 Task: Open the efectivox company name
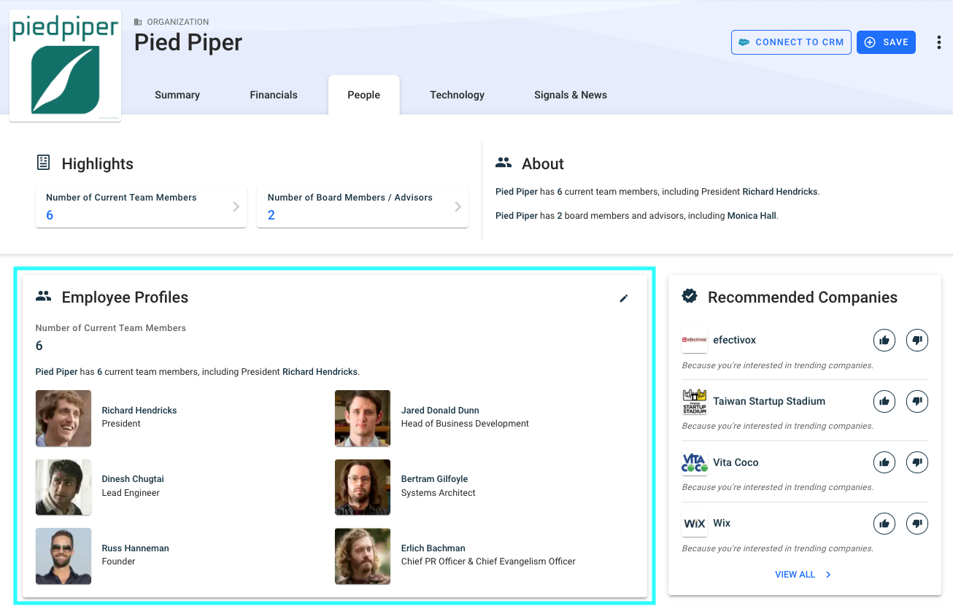(x=735, y=340)
